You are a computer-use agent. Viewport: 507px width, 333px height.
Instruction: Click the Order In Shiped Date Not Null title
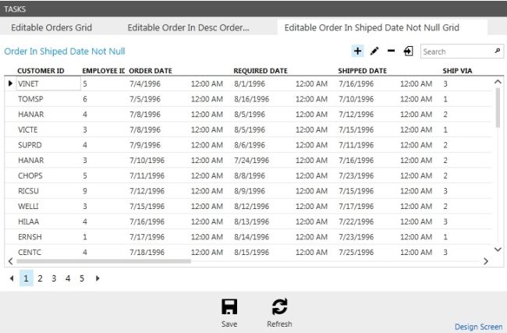coord(65,51)
